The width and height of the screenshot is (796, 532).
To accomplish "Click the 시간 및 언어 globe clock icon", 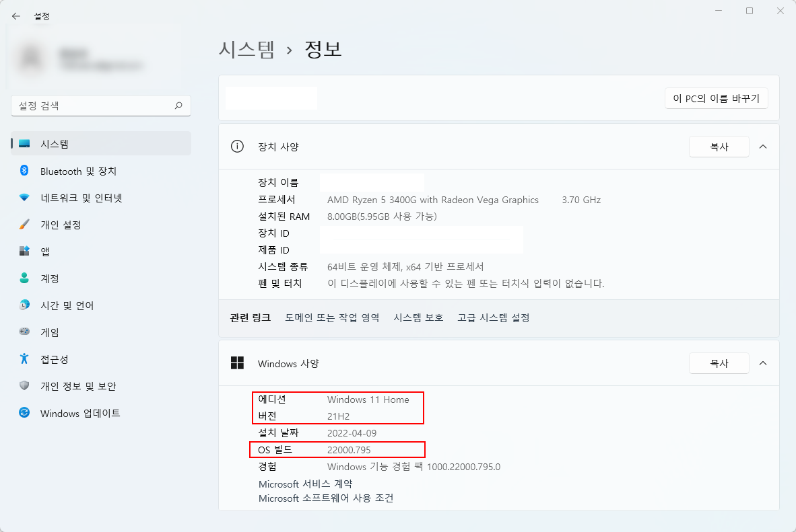I will pos(24,305).
